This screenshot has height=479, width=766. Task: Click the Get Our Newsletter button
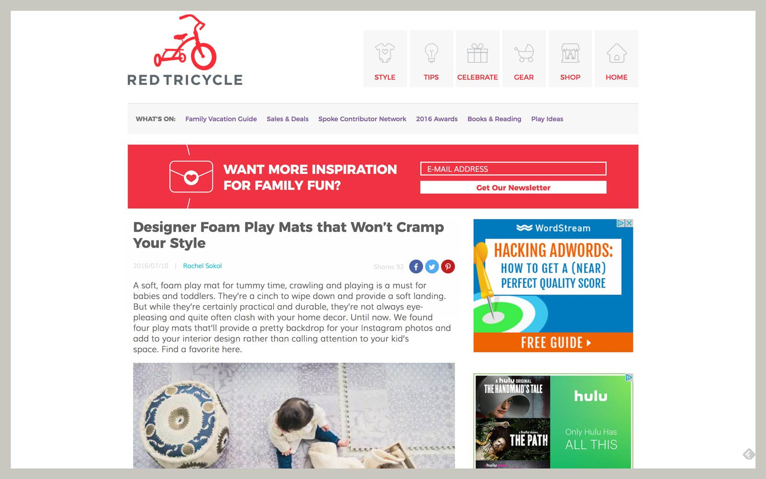tap(513, 187)
